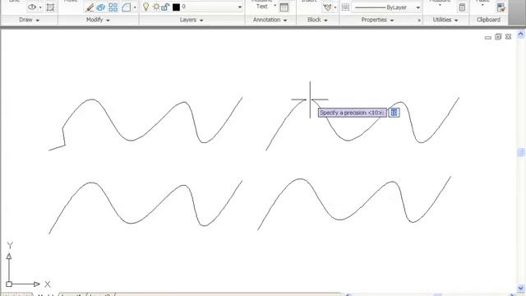Screen dimensions: 526x296
Task: Toggle the layer lock padlock icon
Action: point(165,7)
